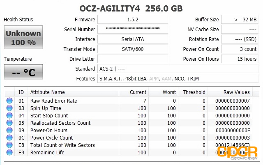Click the orb for Total Count of Write Sectors
Screen dimensions: 263x165
[x=9, y=145]
